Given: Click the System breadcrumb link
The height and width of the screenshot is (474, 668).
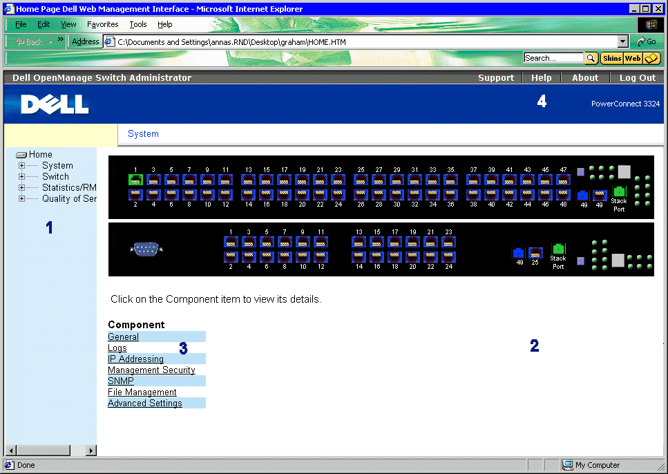Looking at the screenshot, I should (x=143, y=134).
